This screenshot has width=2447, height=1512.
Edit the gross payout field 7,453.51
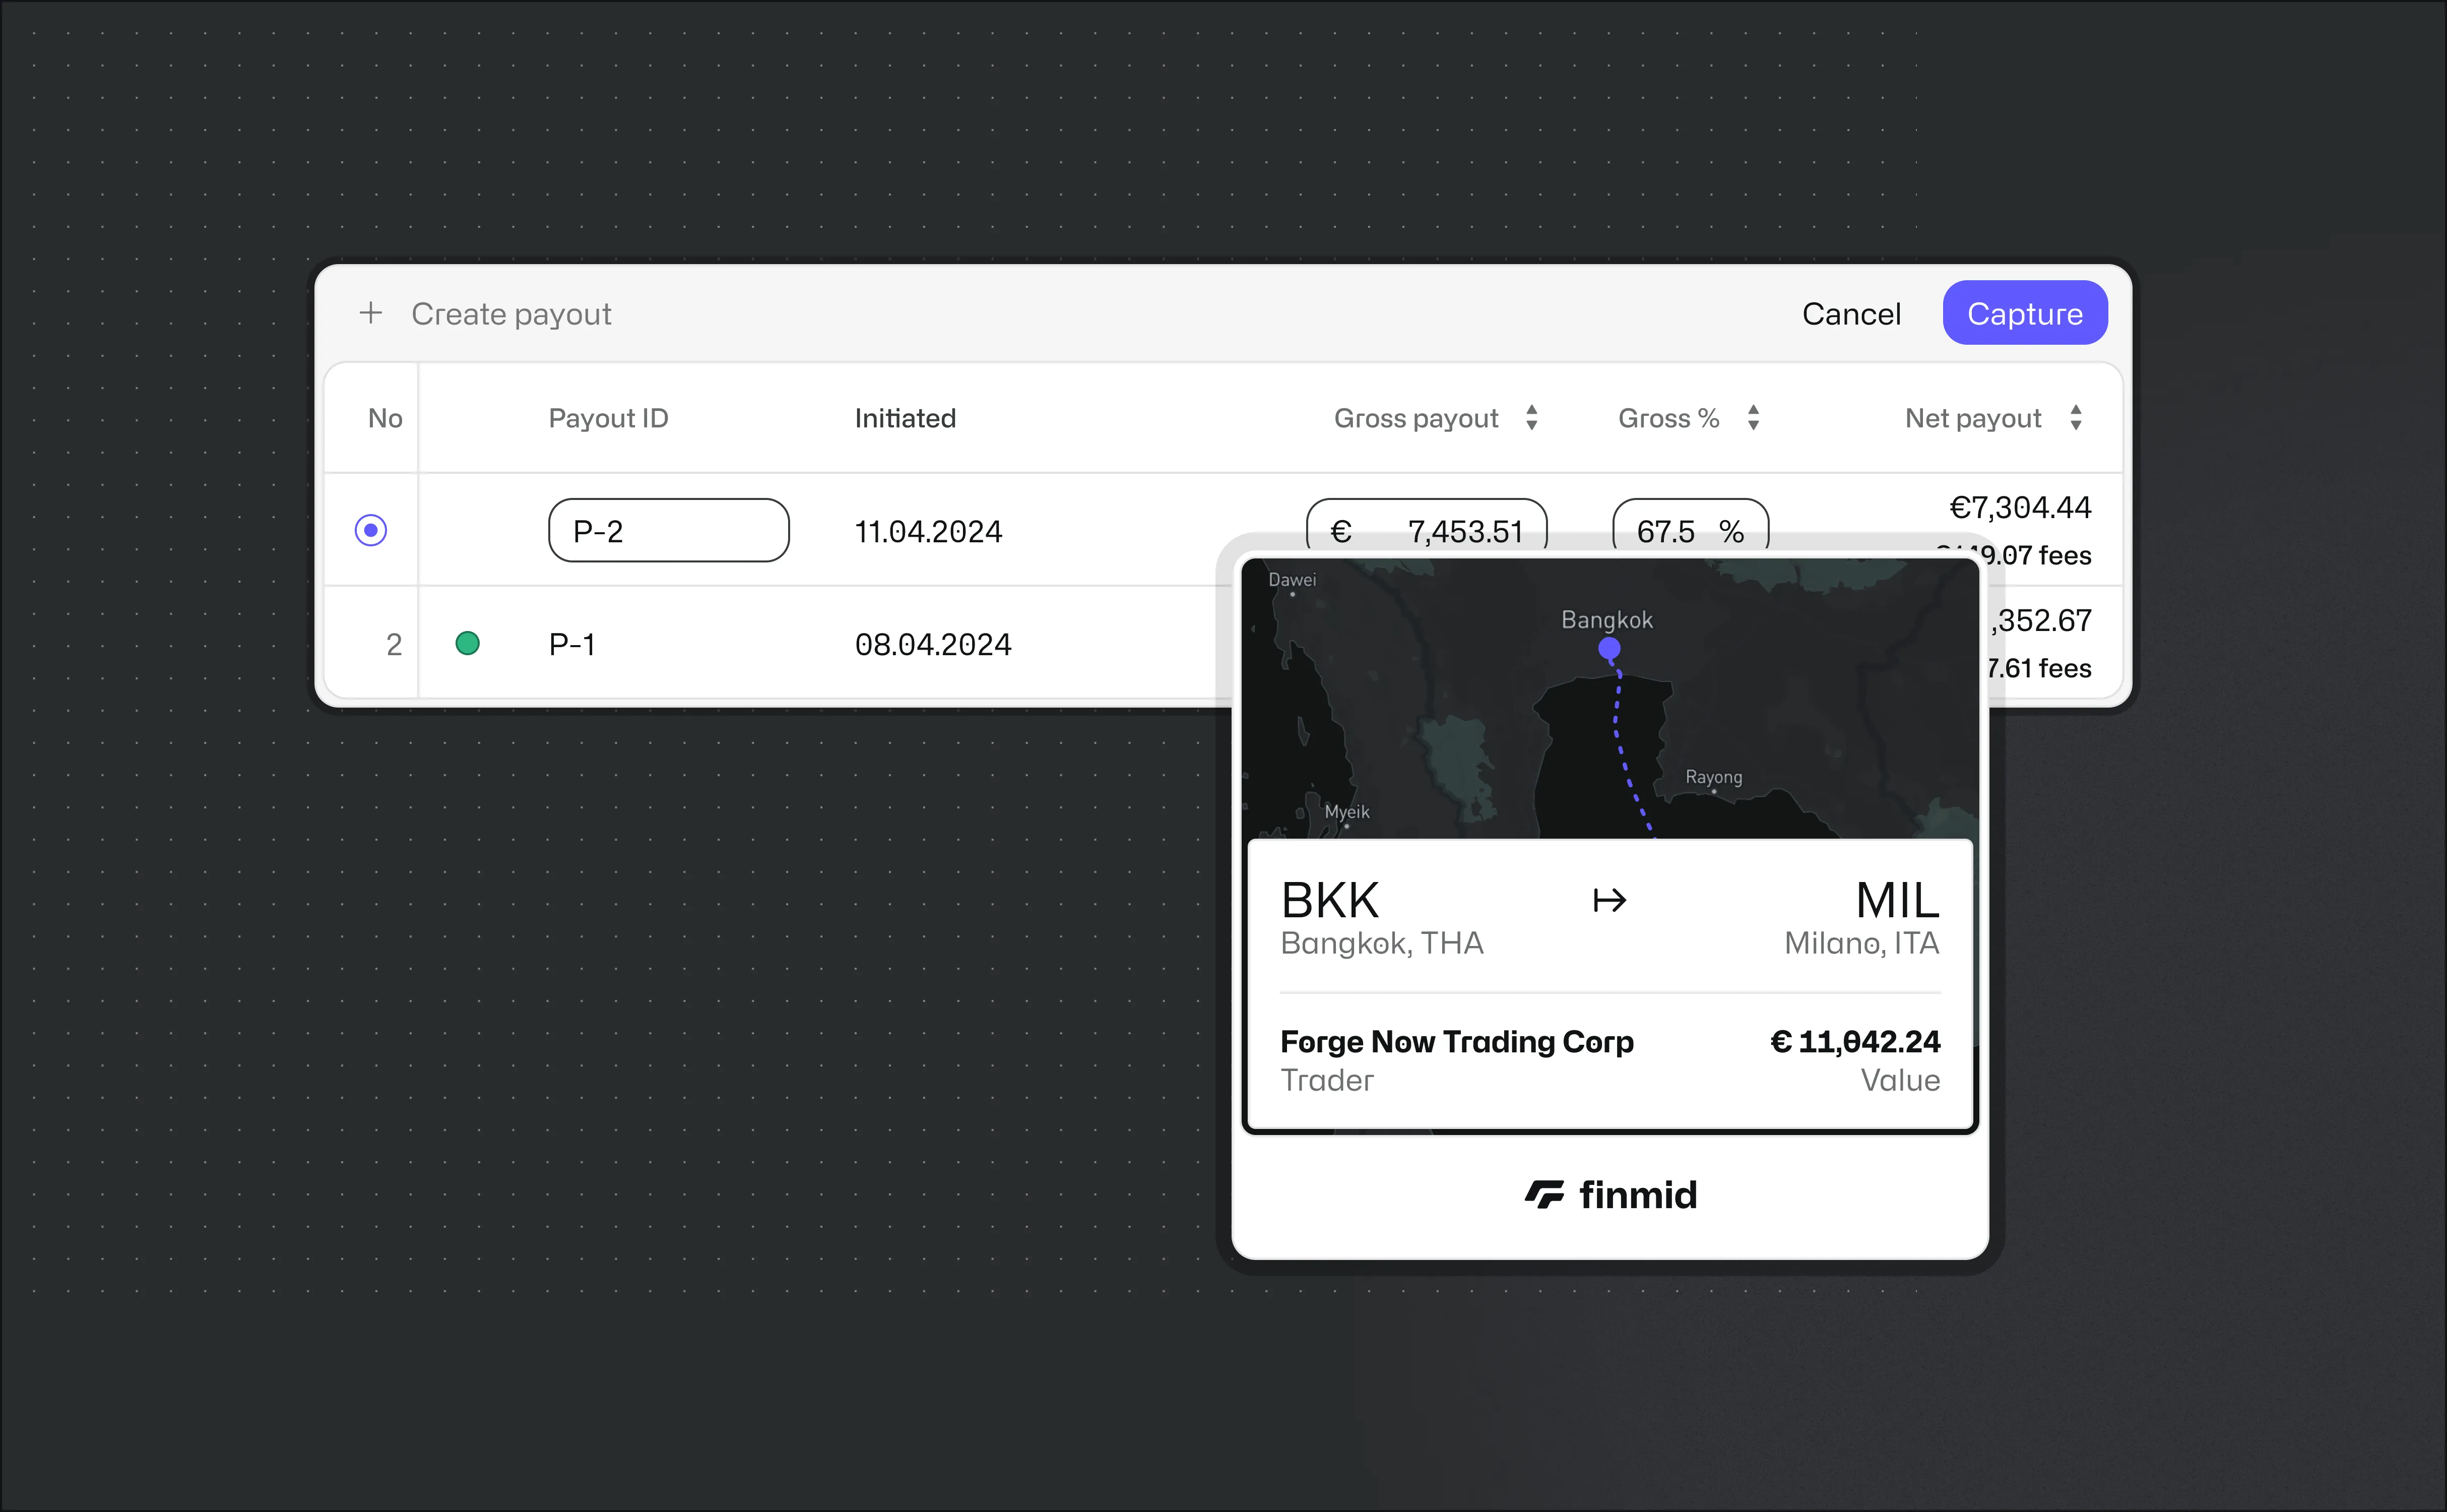1427,524
